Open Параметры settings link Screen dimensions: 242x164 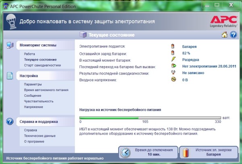(33, 84)
